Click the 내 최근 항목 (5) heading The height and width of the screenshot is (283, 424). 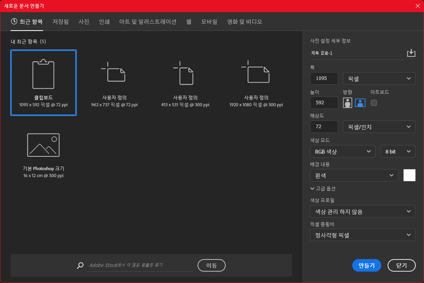point(28,42)
